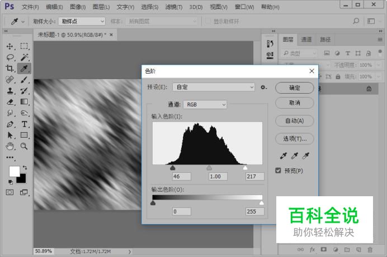Open the sample size dropdown

[82, 21]
